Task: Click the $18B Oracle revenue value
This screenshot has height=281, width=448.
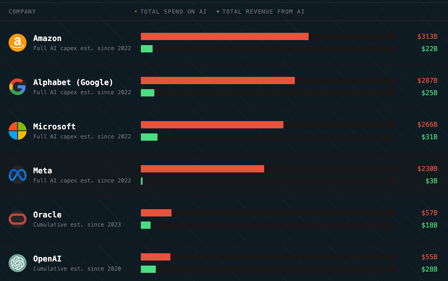Action: [430, 225]
